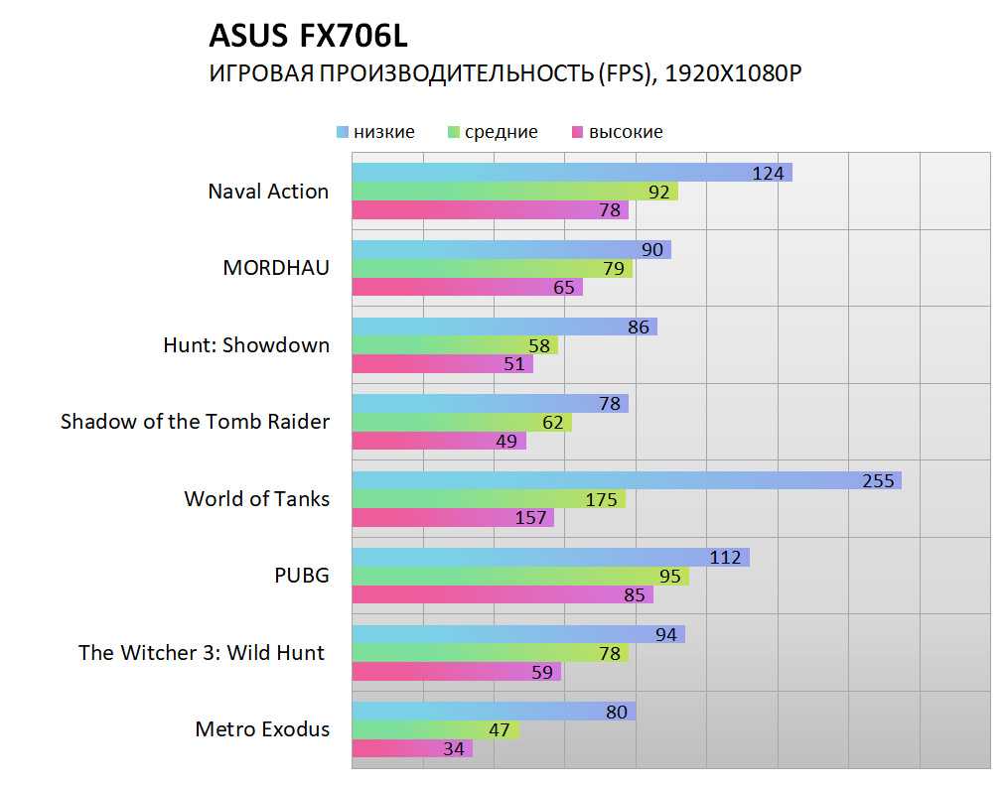Click the pink высокие legend swatch

click(578, 132)
